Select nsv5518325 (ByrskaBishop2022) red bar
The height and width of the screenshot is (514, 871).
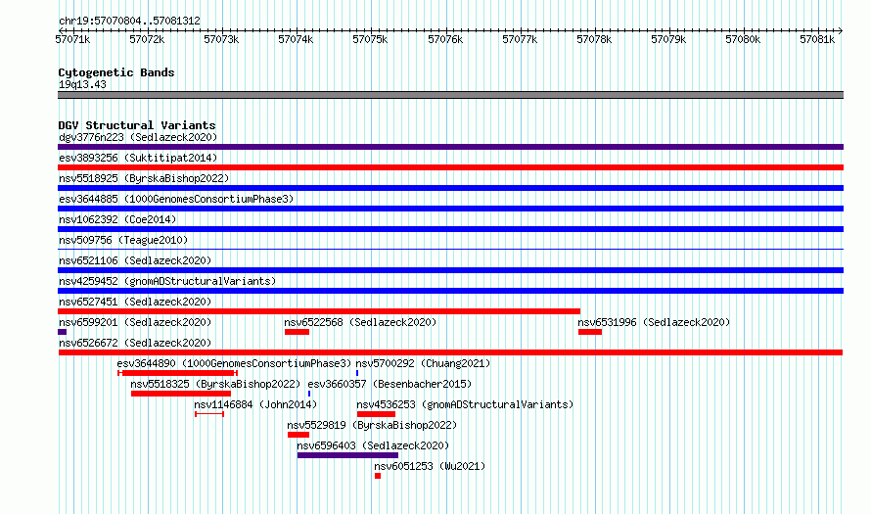pyautogui.click(x=181, y=394)
